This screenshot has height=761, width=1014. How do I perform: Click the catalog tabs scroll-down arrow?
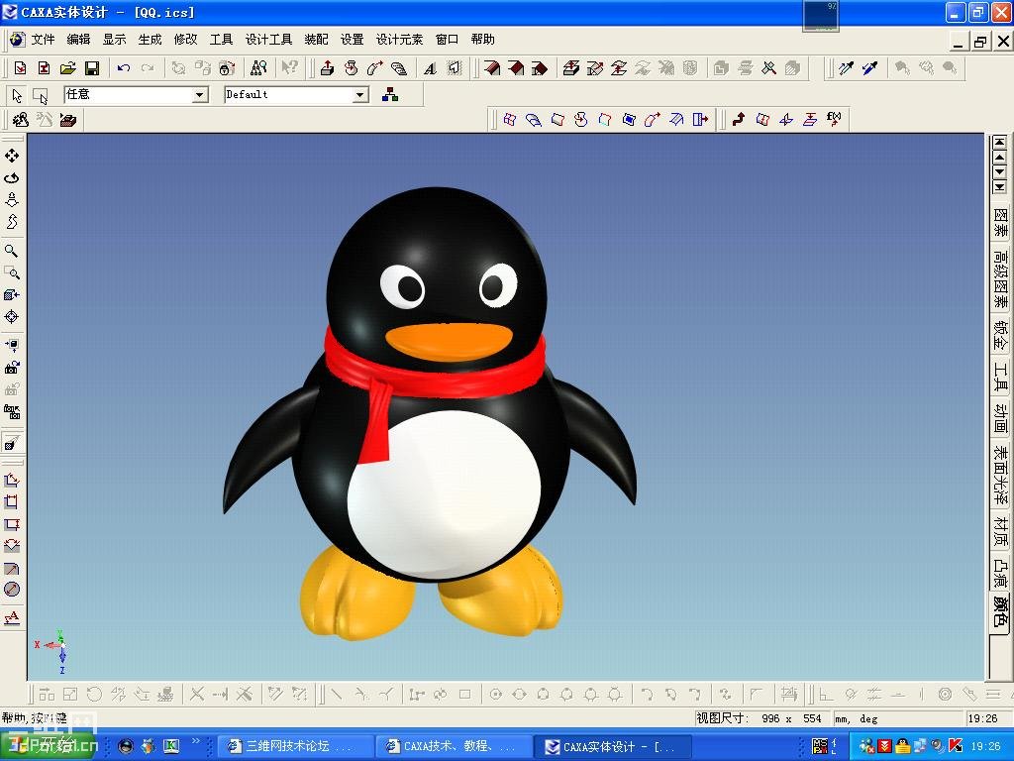(x=1000, y=172)
